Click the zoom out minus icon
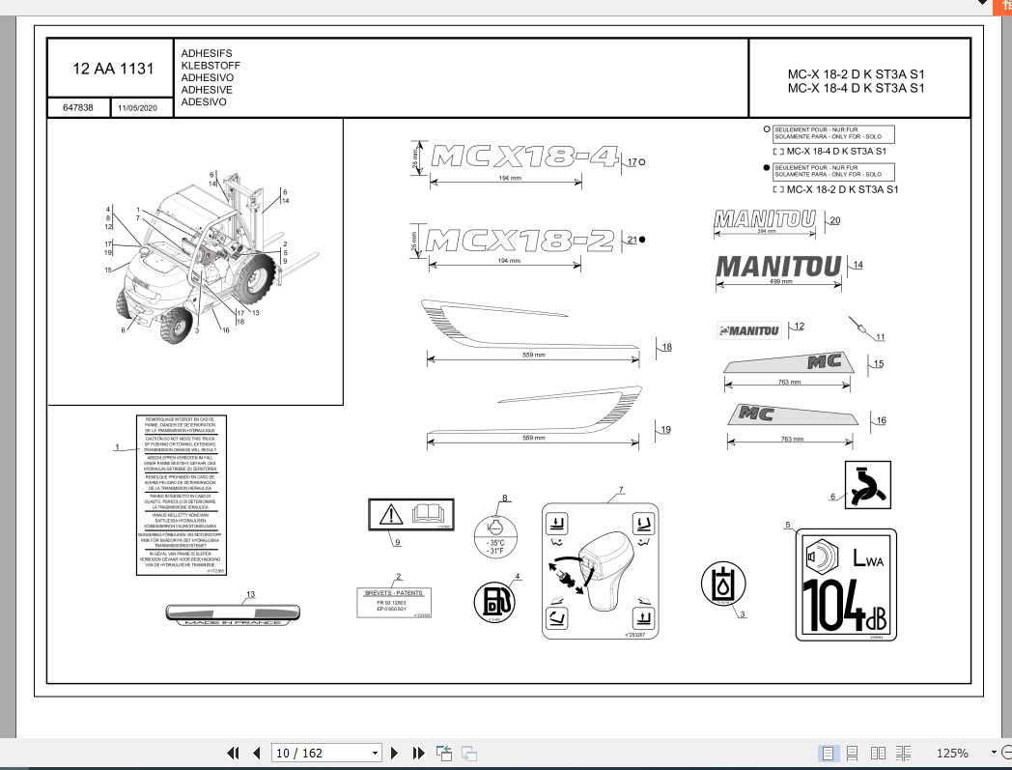Viewport: 1012px width, 770px height. click(x=1006, y=753)
